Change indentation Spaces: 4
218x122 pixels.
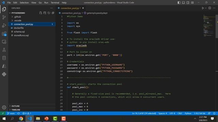click(x=163, y=113)
